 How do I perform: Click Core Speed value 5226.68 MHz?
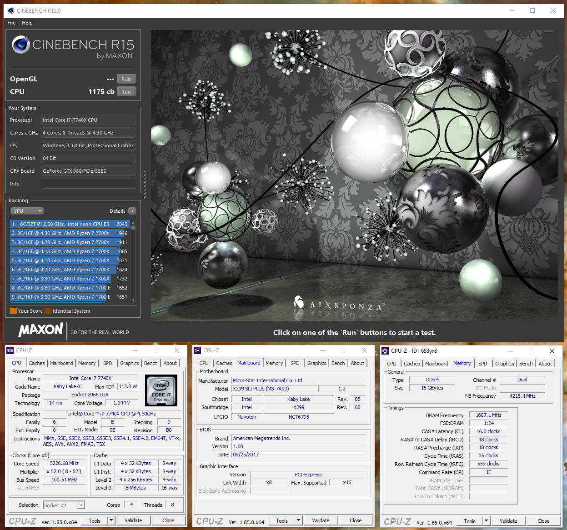(x=64, y=464)
